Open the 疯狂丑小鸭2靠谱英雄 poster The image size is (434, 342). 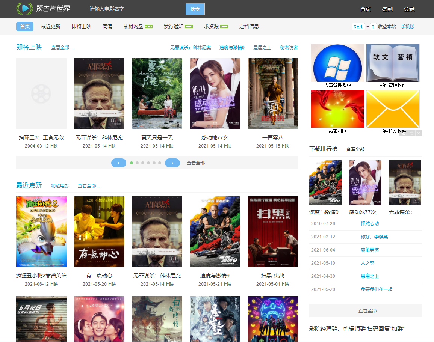pos(41,232)
